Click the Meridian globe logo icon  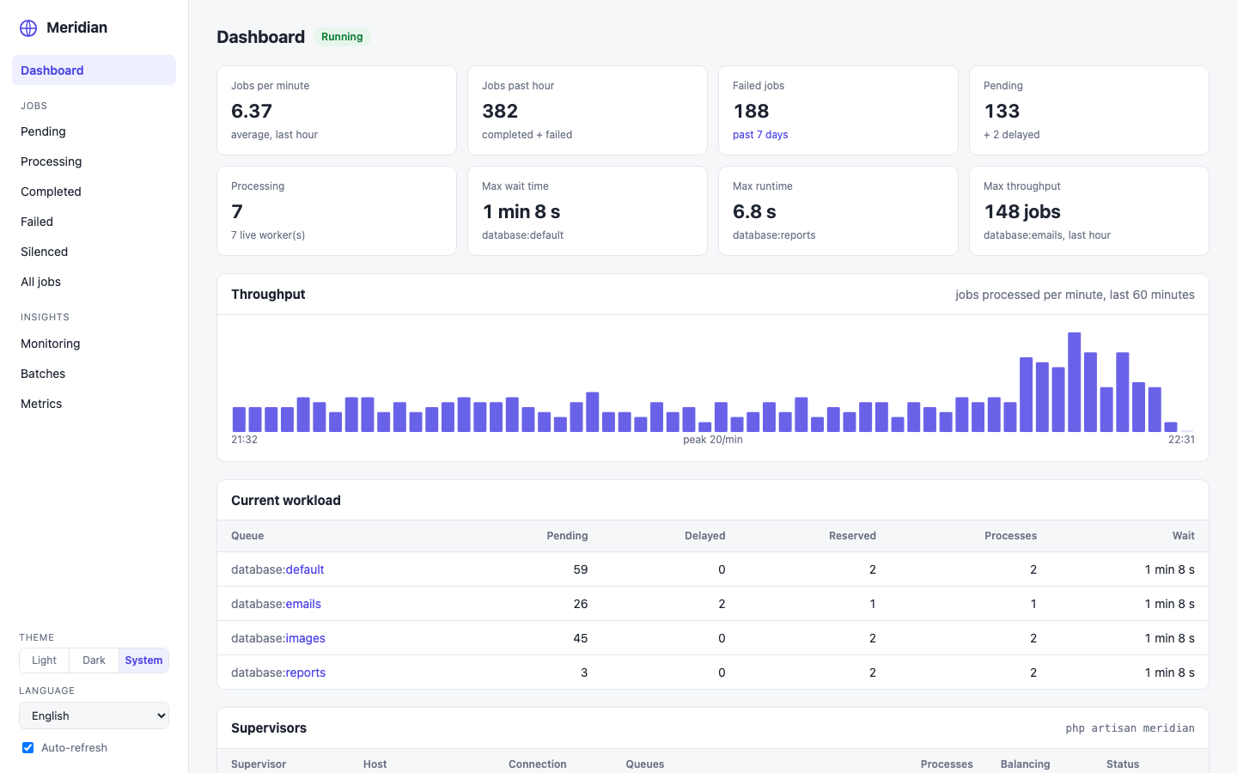coord(28,27)
